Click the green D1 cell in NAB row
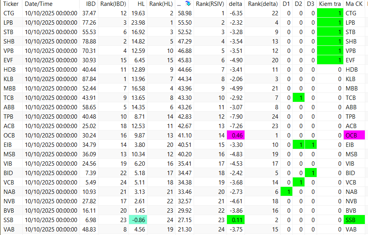 [x=286, y=192]
